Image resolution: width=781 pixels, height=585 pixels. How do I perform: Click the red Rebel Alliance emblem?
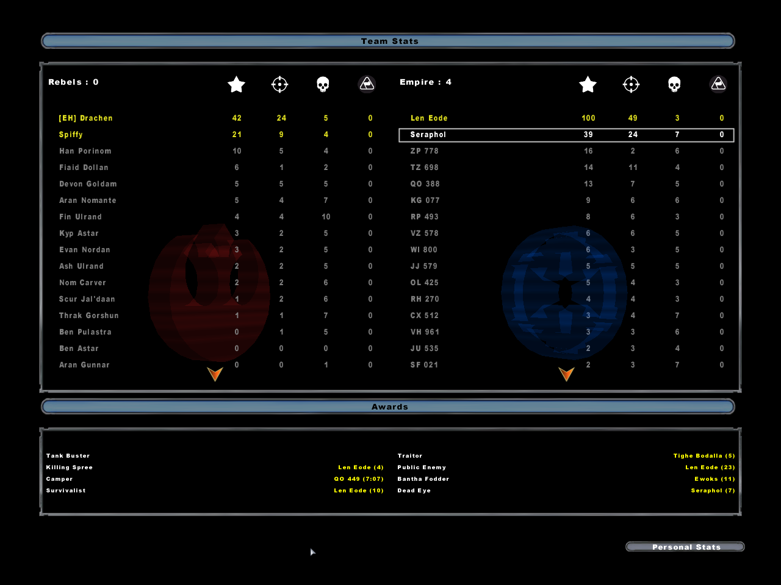point(209,292)
